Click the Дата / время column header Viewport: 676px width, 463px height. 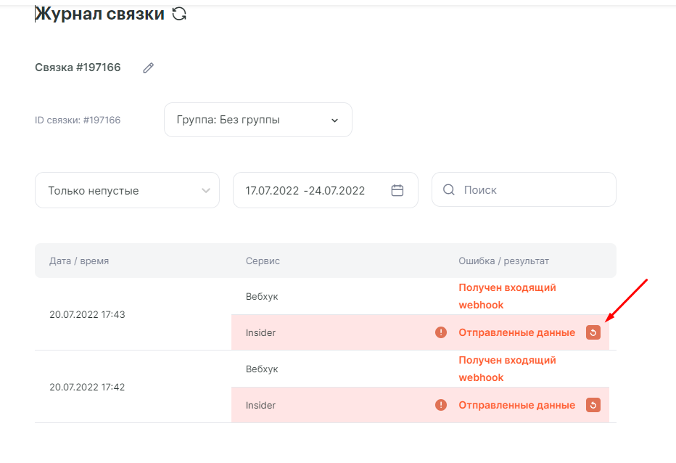[79, 261]
